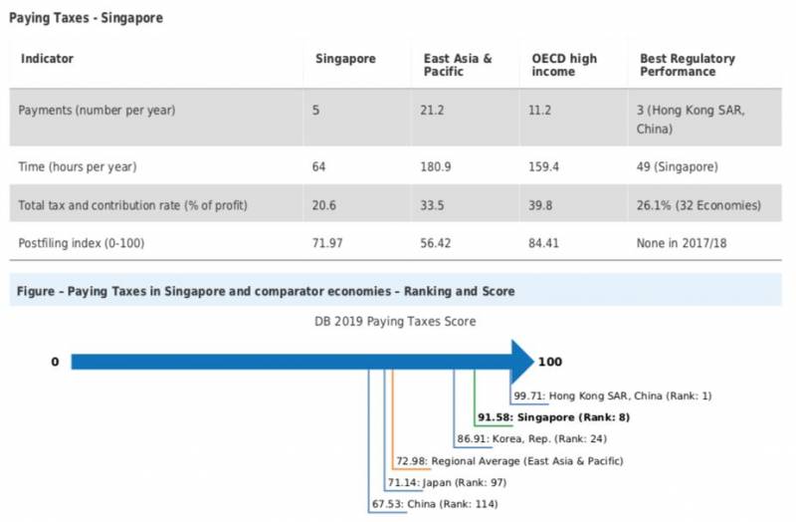
Task: Click the bold "91.58: Singapore (Rank: 8)" label
Action: 553,417
